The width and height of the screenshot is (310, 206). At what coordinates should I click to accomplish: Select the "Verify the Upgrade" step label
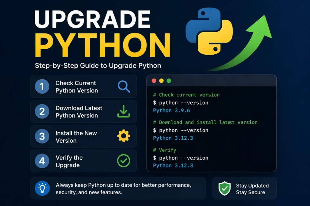[69, 161]
